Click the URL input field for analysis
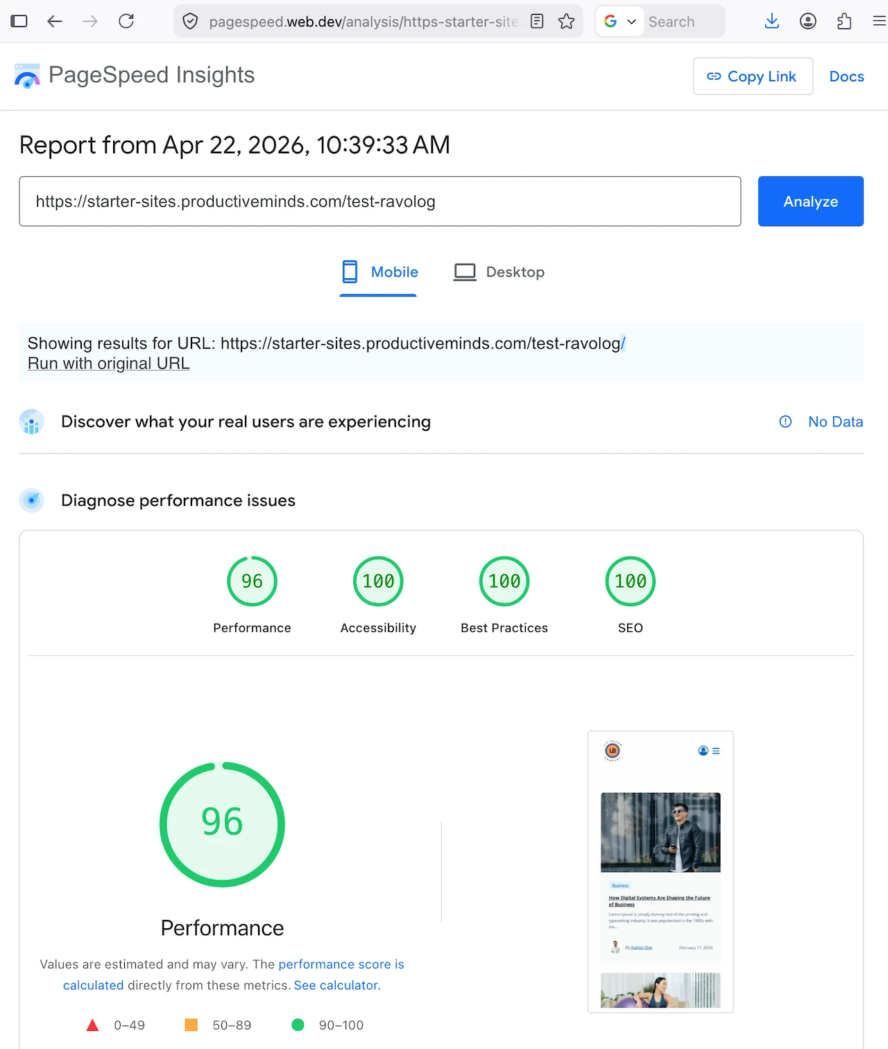 [x=380, y=201]
